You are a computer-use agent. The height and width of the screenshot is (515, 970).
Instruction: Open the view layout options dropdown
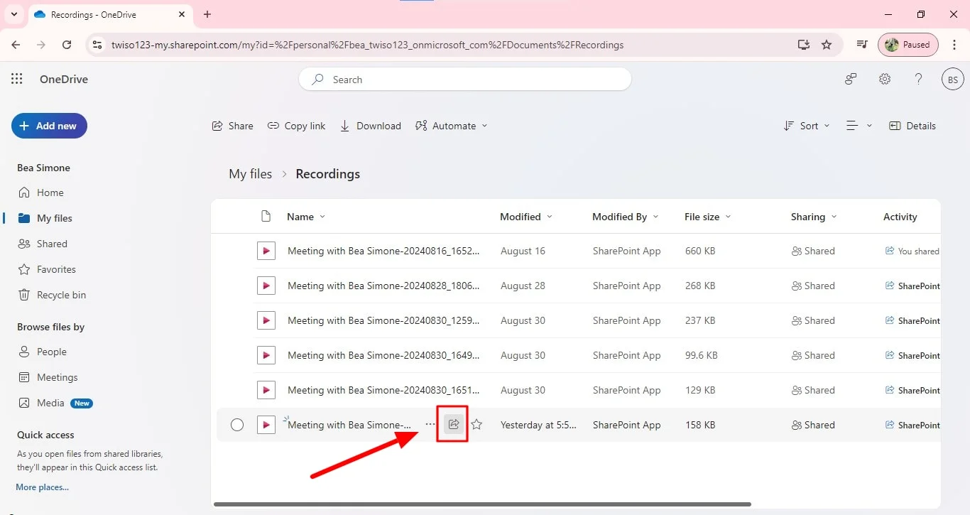coord(859,126)
